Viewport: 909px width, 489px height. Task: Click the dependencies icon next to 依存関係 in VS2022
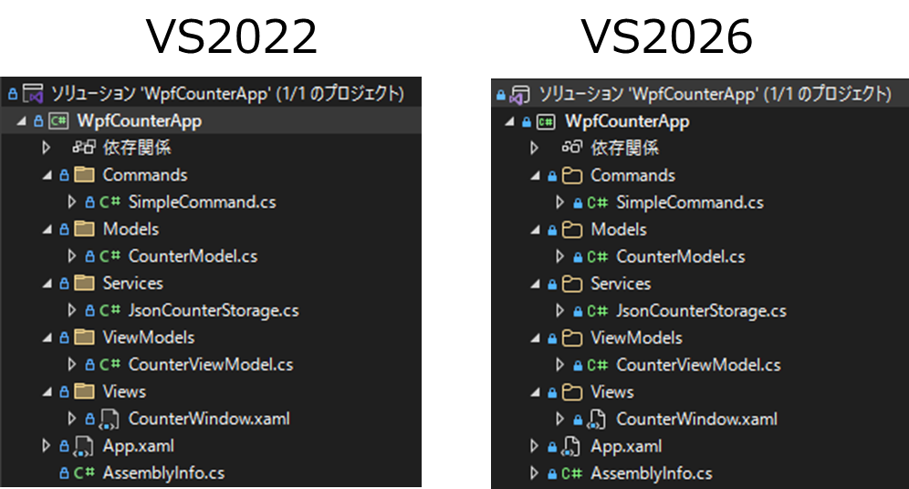coord(84,147)
